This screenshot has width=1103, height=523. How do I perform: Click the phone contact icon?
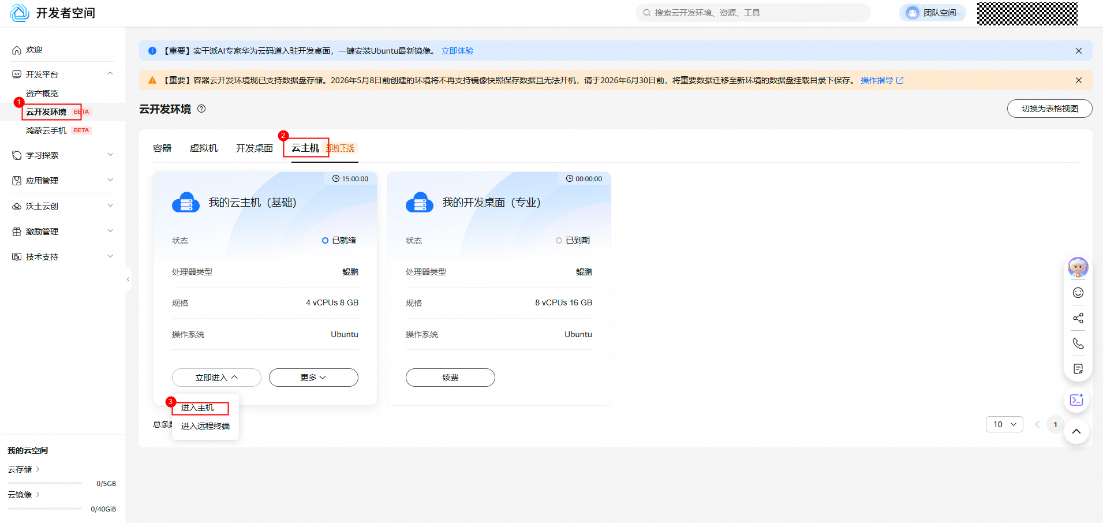coord(1078,343)
